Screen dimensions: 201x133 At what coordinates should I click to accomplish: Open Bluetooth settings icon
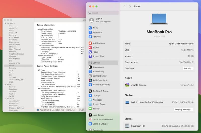pyautogui.click(x=90, y=32)
